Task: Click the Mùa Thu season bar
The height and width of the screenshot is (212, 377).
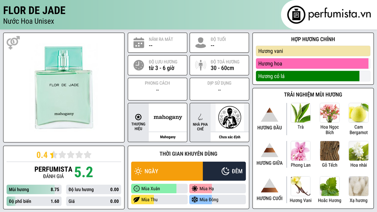Action: pyautogui.click(x=159, y=199)
